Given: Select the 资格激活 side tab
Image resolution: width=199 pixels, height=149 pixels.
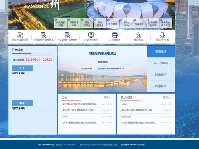Looking at the screenshot, I should (x=161, y=52).
